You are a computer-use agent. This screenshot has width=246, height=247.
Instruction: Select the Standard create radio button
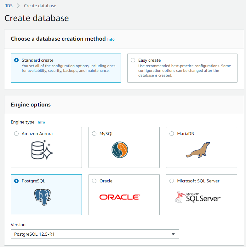click(x=17, y=60)
